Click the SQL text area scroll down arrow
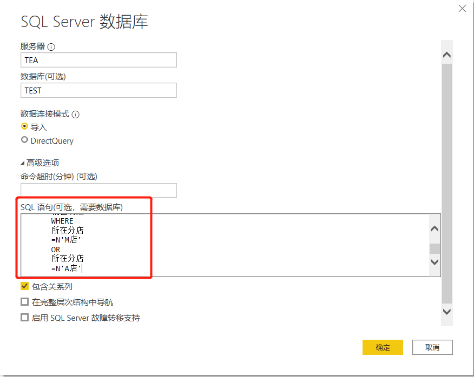 click(435, 262)
